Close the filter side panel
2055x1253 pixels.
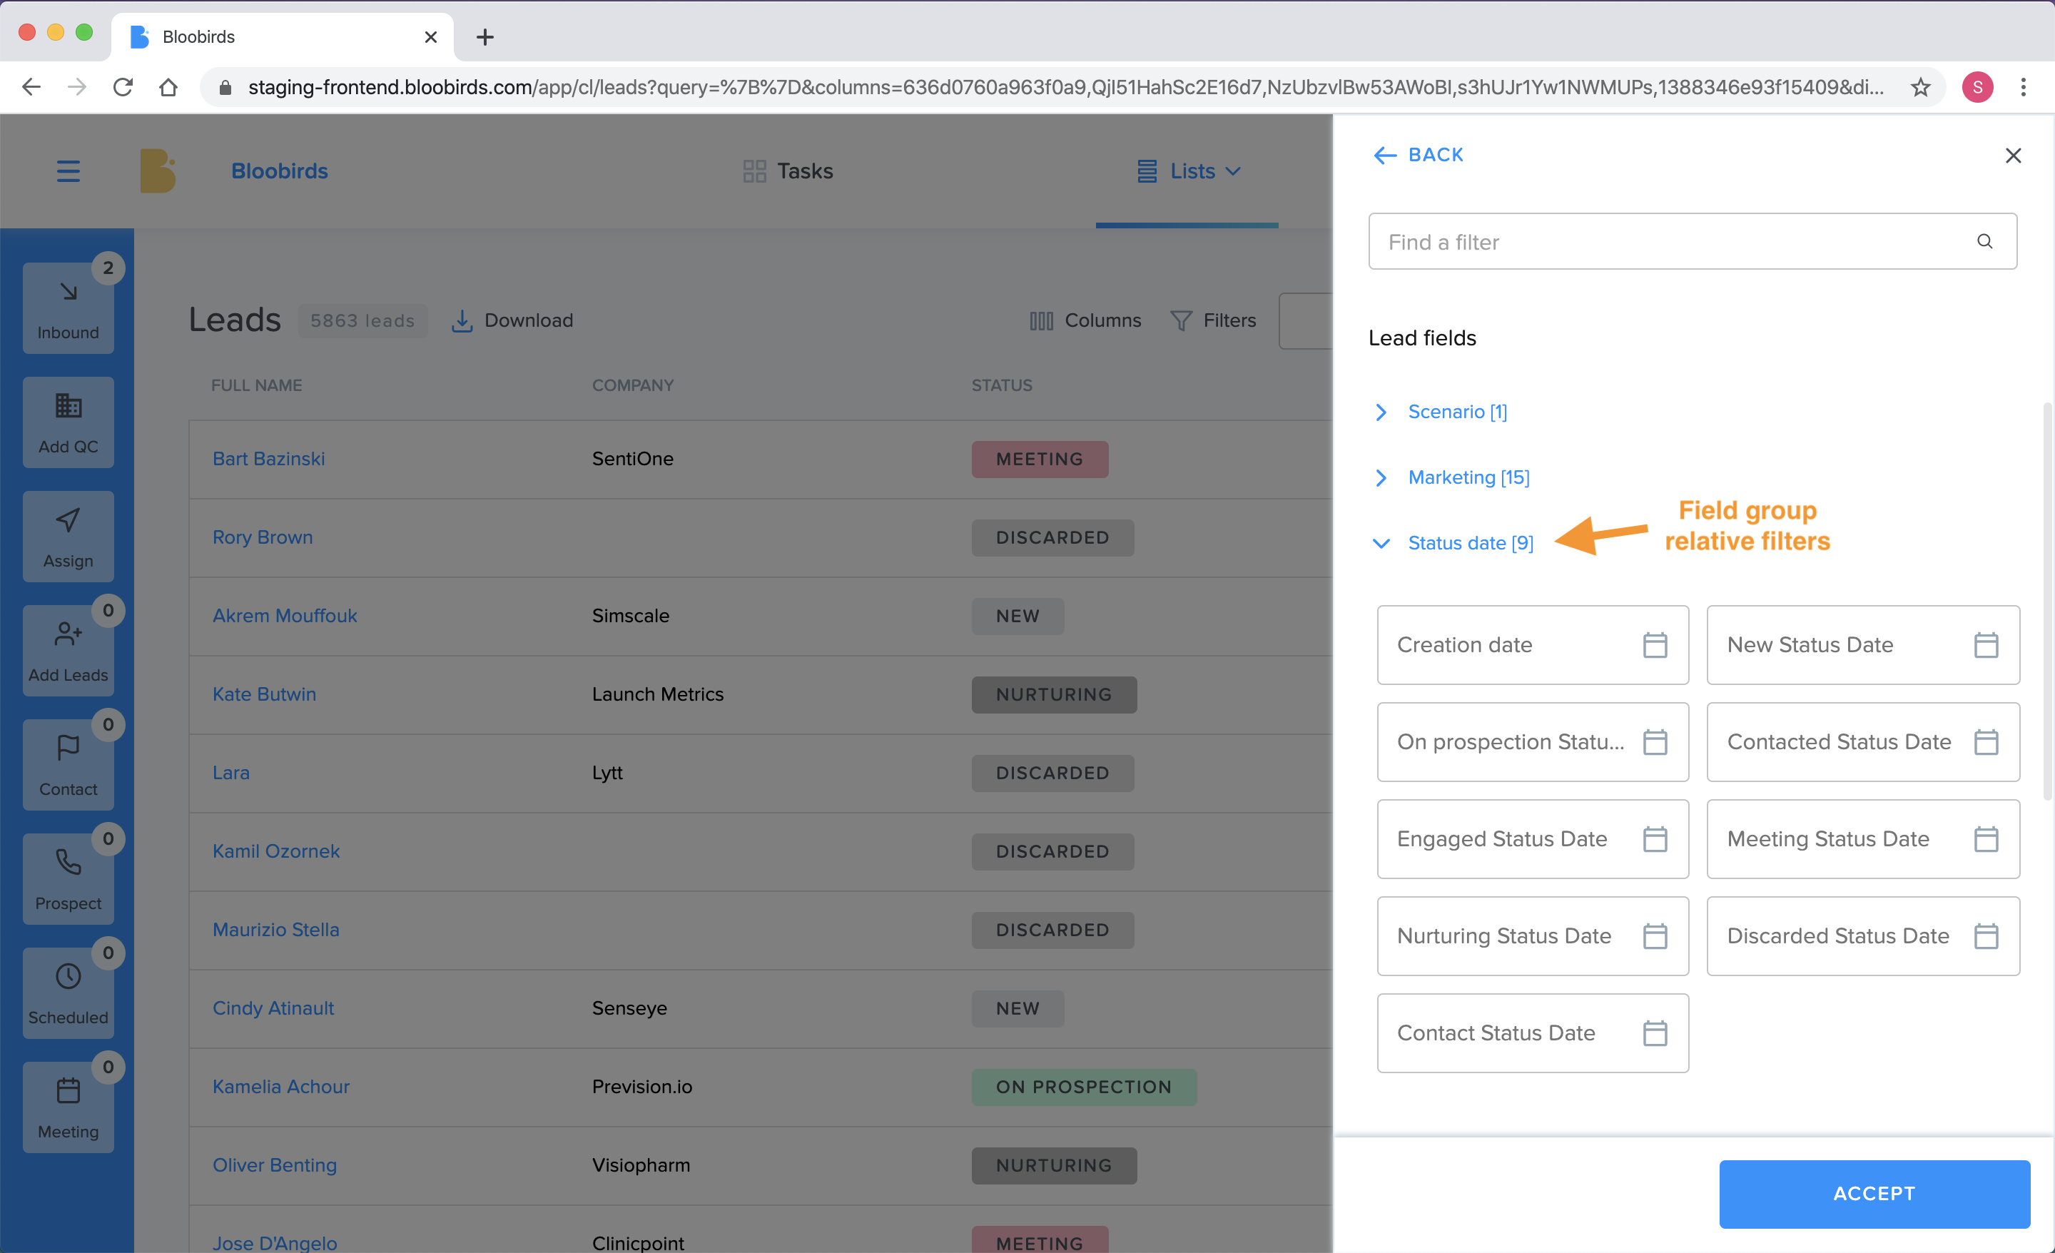point(2014,155)
